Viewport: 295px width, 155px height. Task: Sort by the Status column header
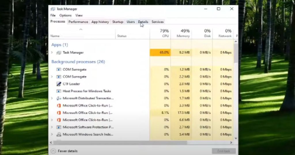[x=133, y=34]
